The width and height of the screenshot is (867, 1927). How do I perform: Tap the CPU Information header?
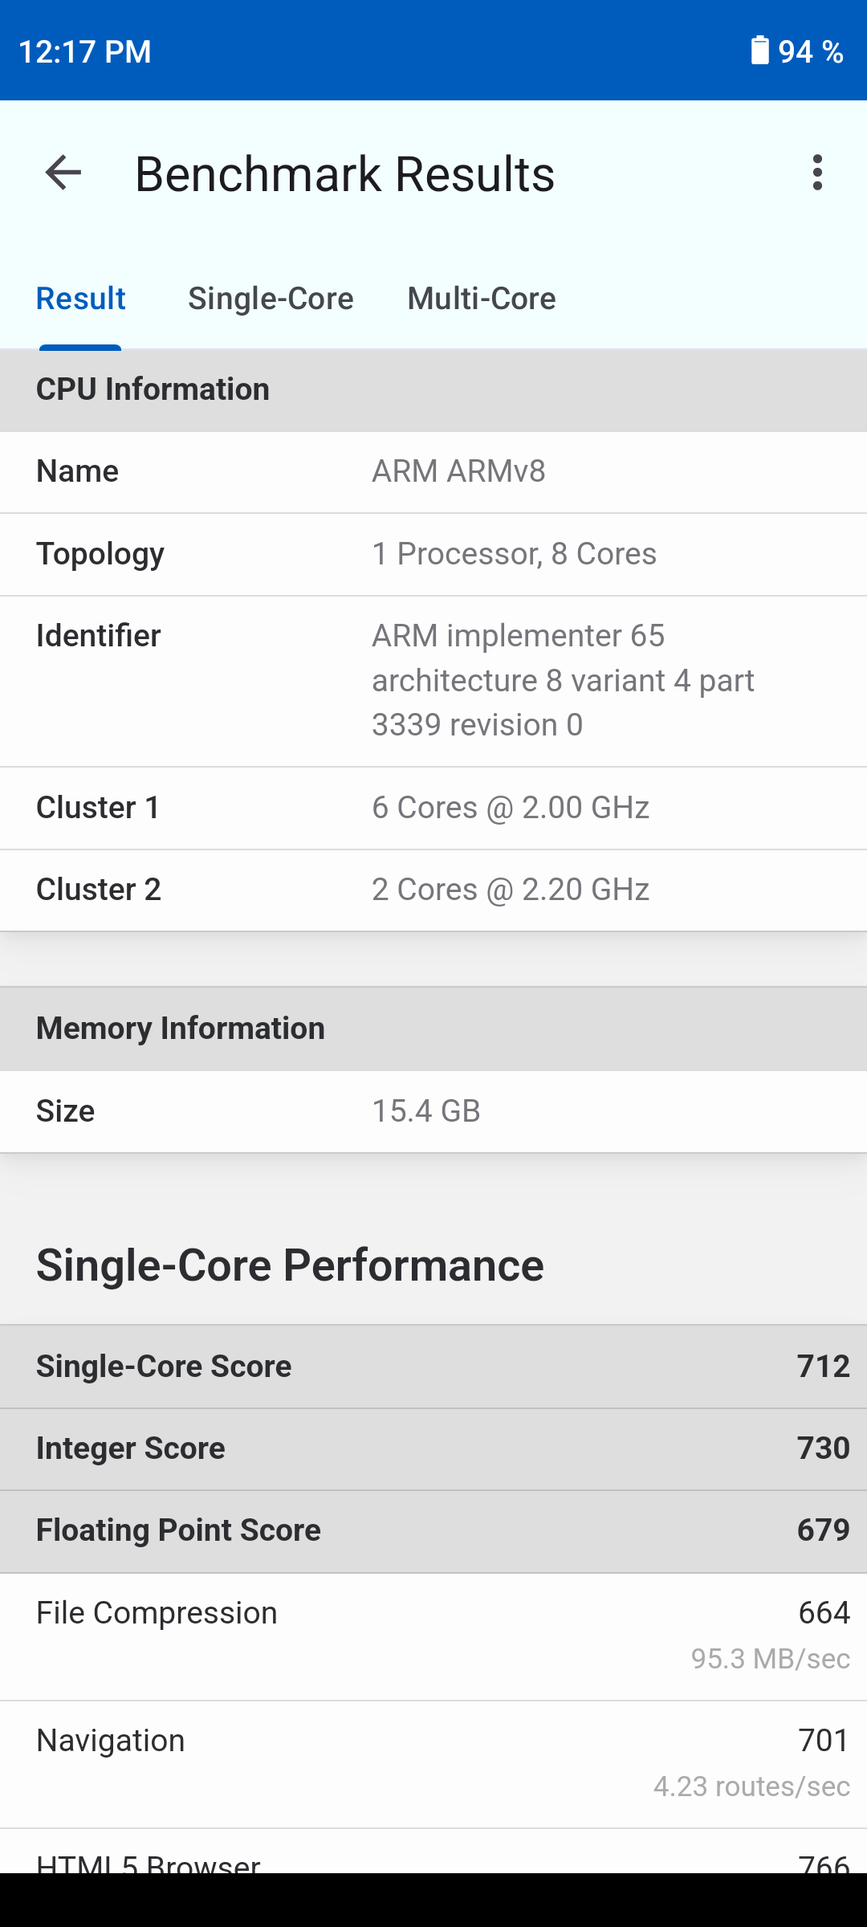(433, 390)
